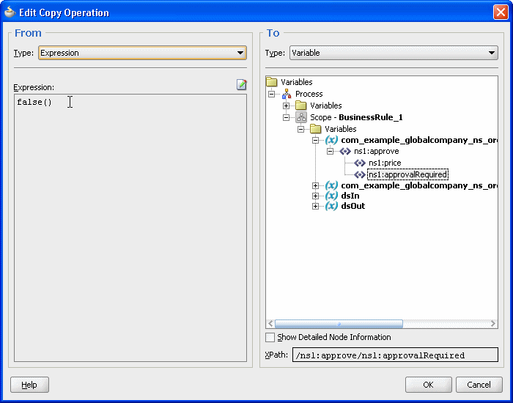
Task: Expand the Variables folder under Process
Action: 286,106
